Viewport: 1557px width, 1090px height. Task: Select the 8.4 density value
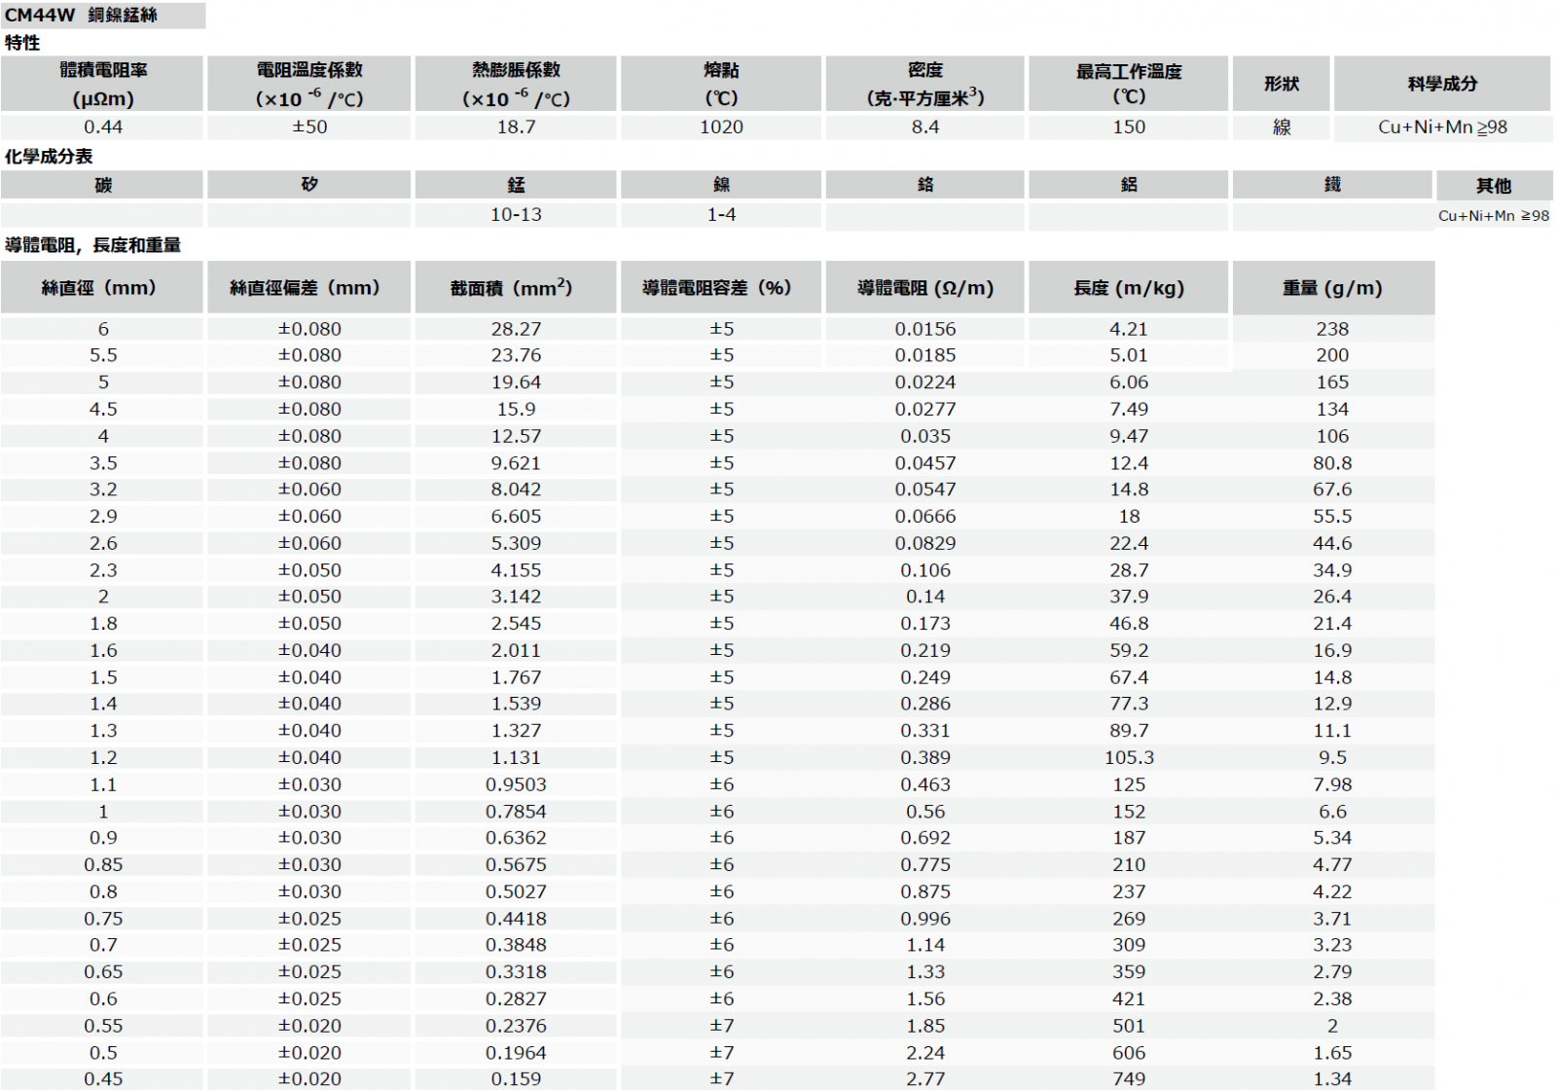tap(925, 127)
